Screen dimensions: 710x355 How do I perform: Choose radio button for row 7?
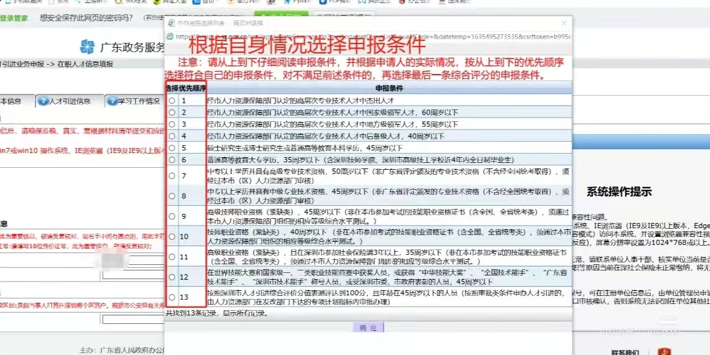coord(172,176)
